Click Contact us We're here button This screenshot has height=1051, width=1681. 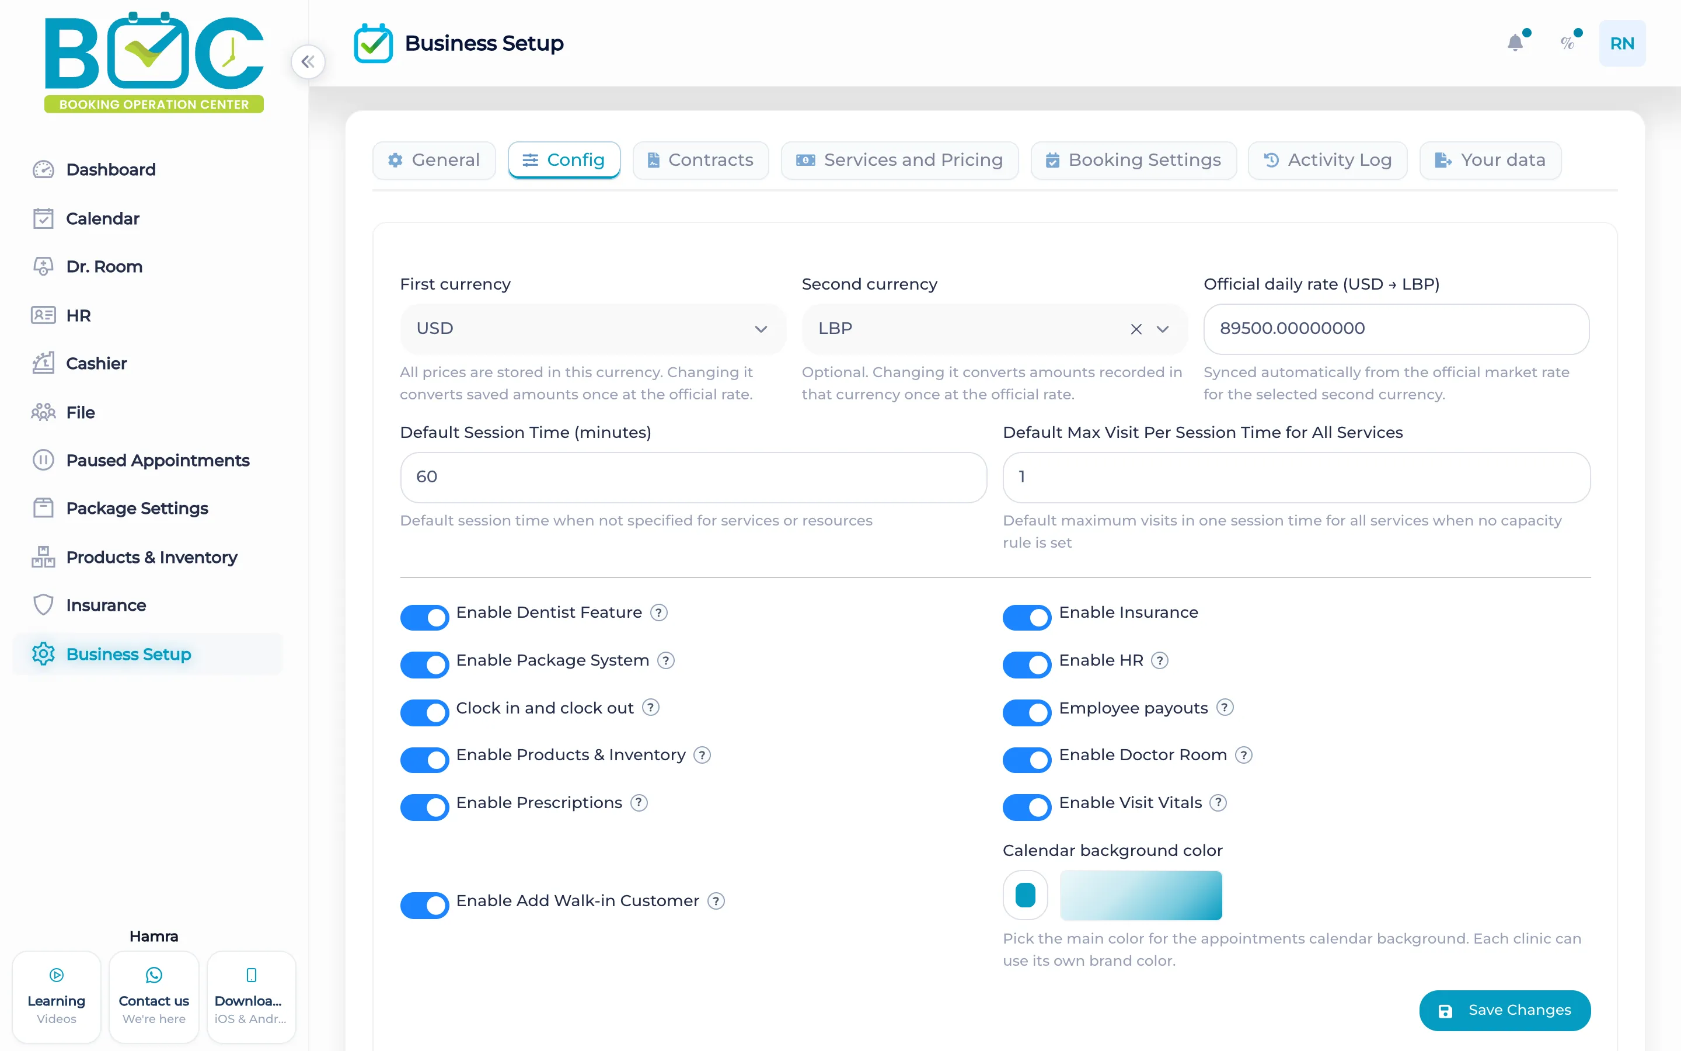[154, 997]
